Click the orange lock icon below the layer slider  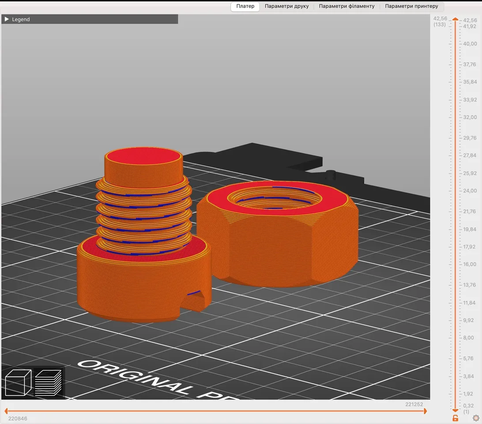click(455, 418)
